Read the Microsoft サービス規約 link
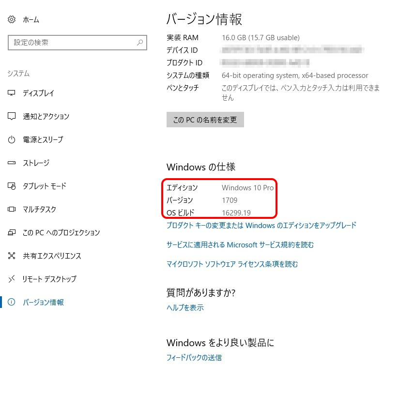Image resolution: width=414 pixels, height=397 pixels. coord(240,245)
